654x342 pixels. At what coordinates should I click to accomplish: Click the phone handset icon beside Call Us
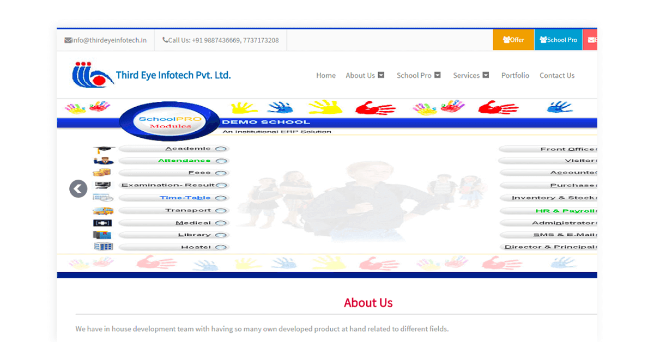coord(165,40)
